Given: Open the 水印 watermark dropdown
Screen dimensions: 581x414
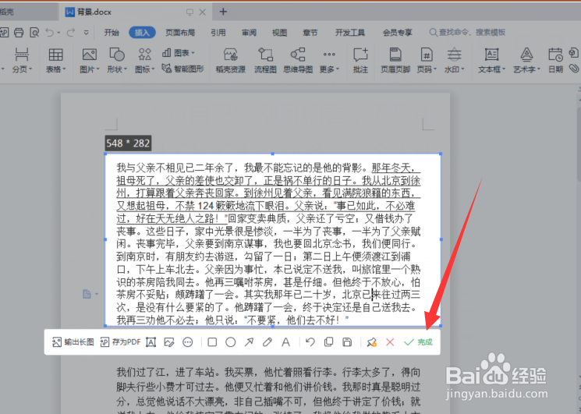Looking at the screenshot, I should (x=455, y=60).
